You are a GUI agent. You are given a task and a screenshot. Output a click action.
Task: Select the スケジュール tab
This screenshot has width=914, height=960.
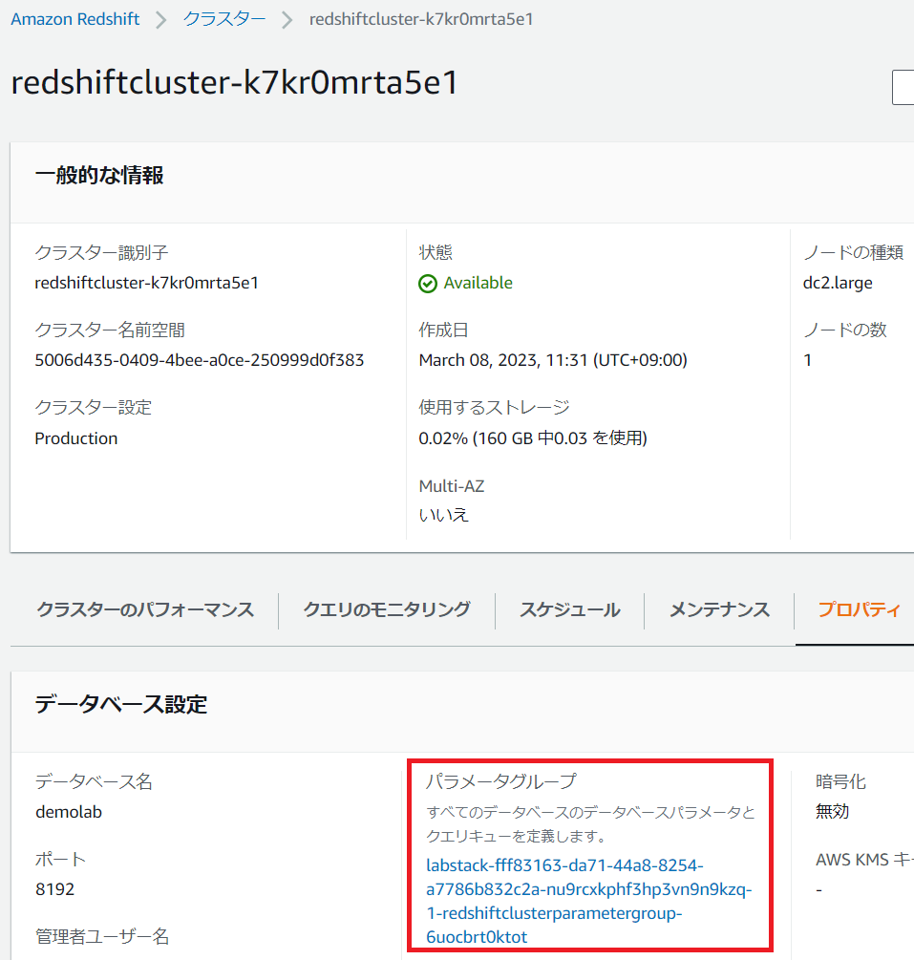coord(569,609)
